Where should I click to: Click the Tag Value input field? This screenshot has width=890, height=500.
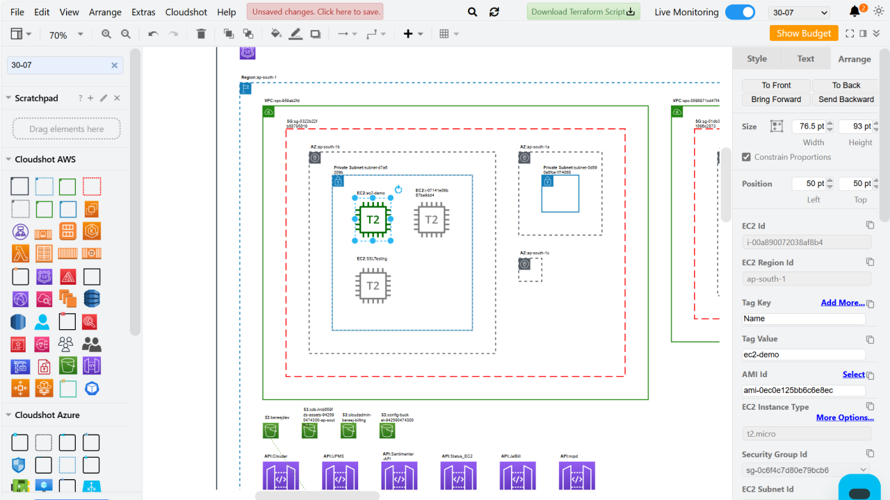click(x=804, y=354)
